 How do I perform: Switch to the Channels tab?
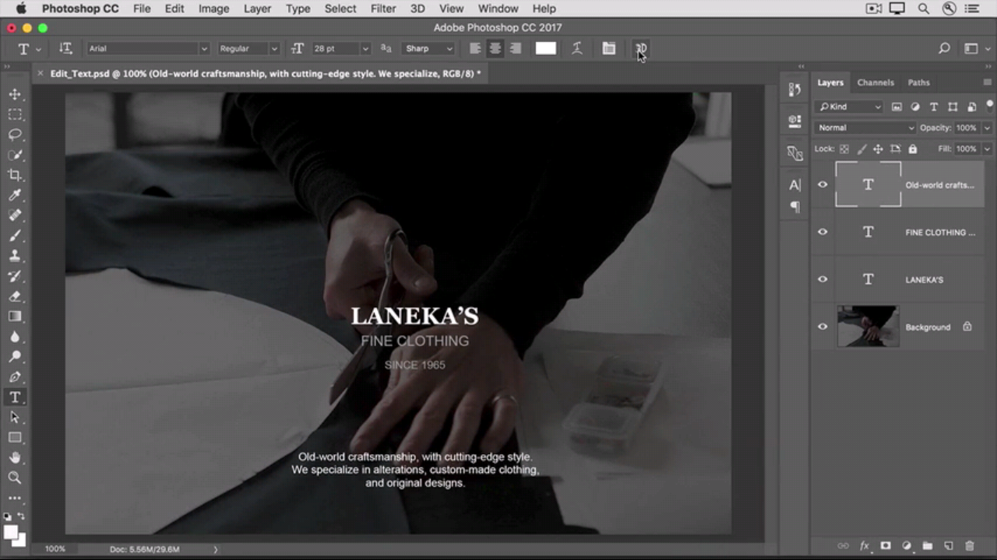click(875, 82)
